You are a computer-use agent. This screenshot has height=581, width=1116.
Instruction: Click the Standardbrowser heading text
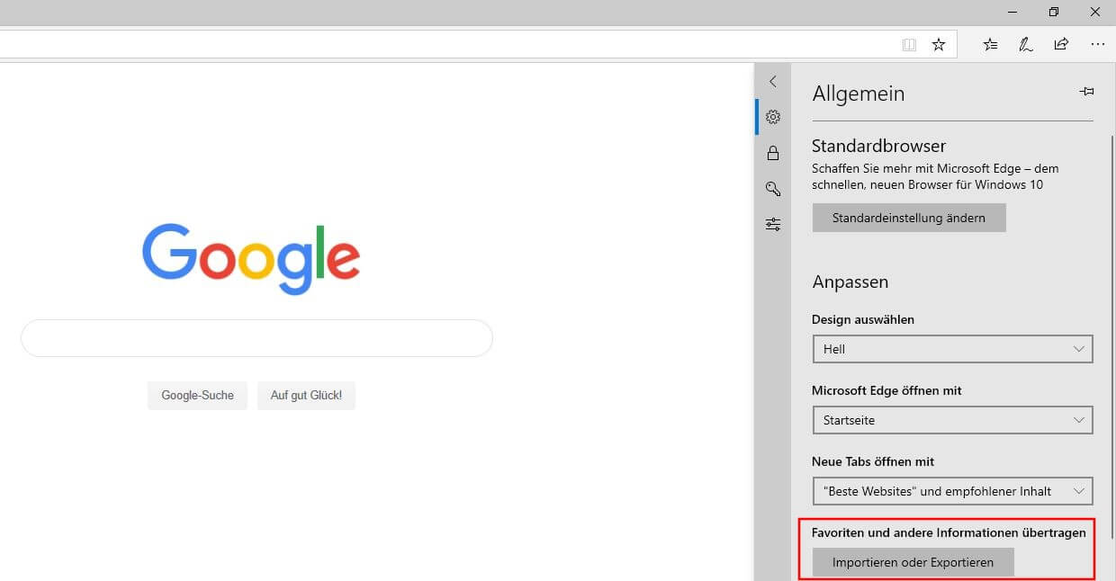878,146
